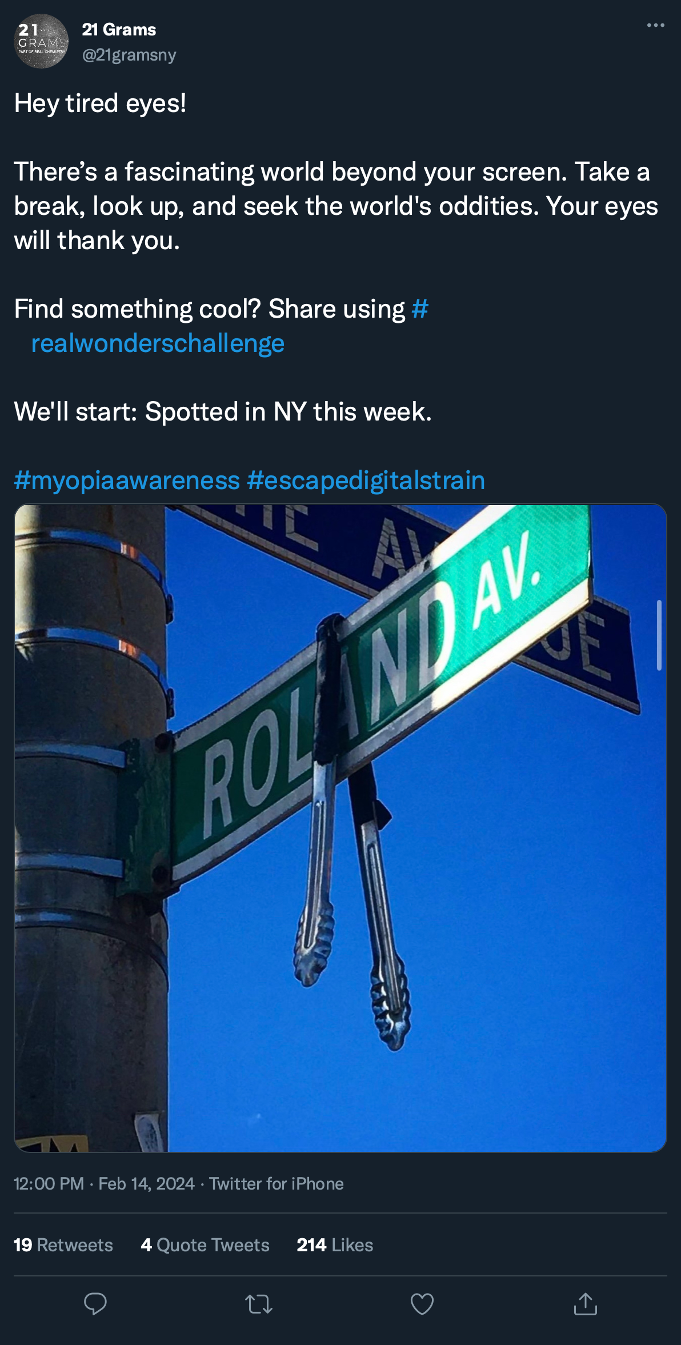View the 214 Likes list
The width and height of the screenshot is (681, 1345).
(335, 1245)
